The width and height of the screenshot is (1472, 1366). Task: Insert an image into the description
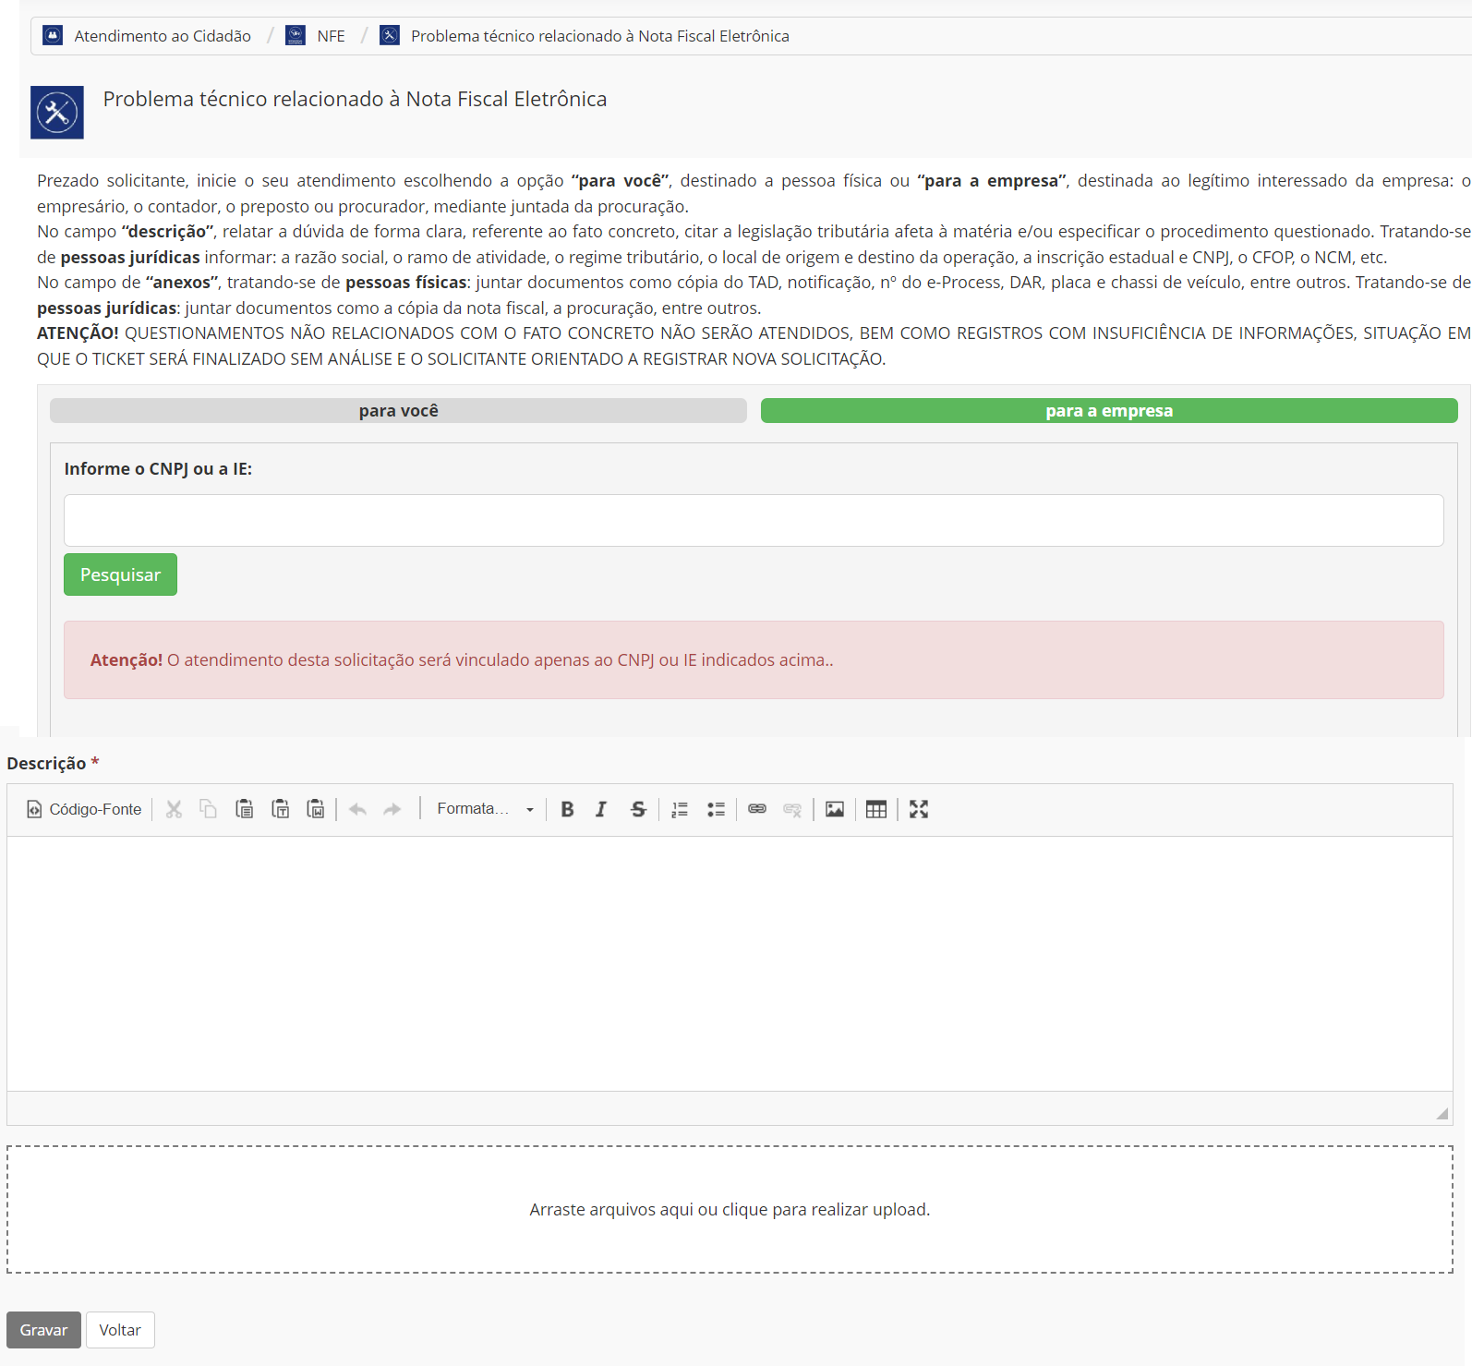(835, 809)
